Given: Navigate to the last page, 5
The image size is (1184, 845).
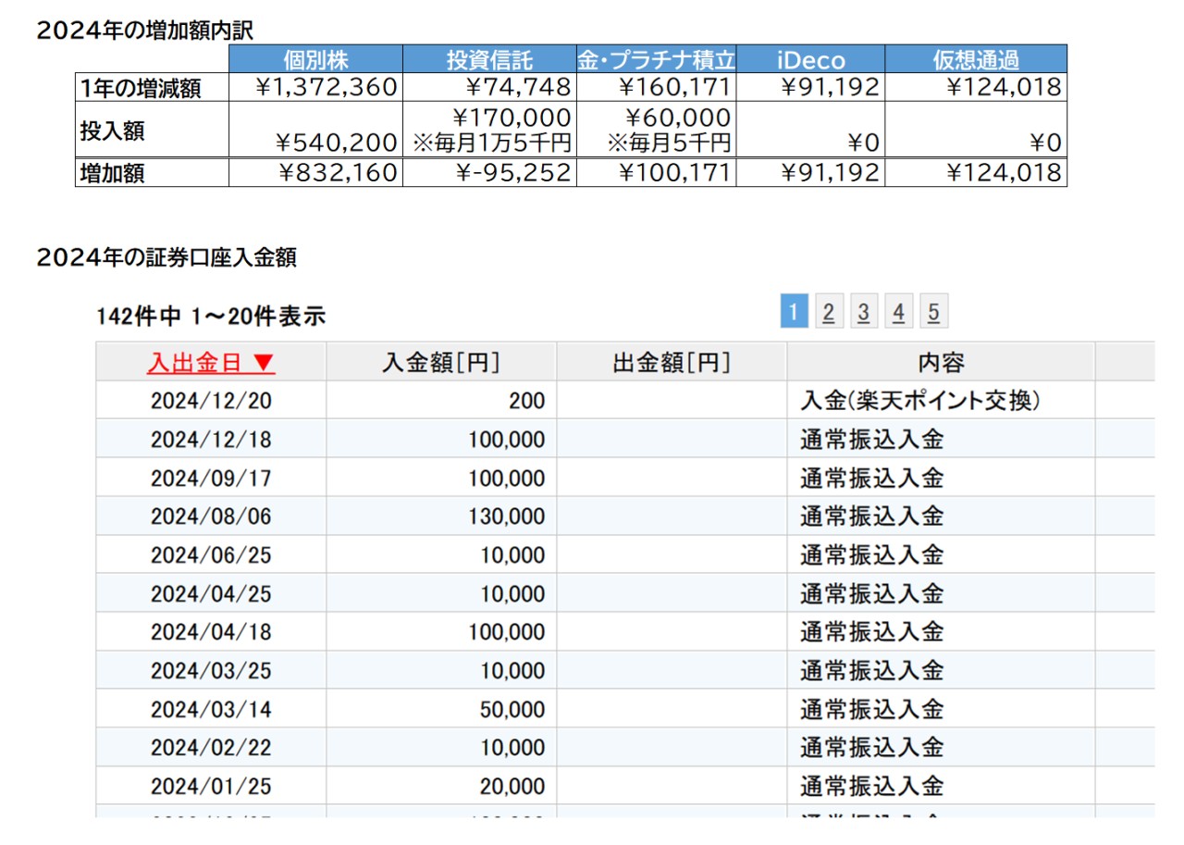Looking at the screenshot, I should coord(933,313).
